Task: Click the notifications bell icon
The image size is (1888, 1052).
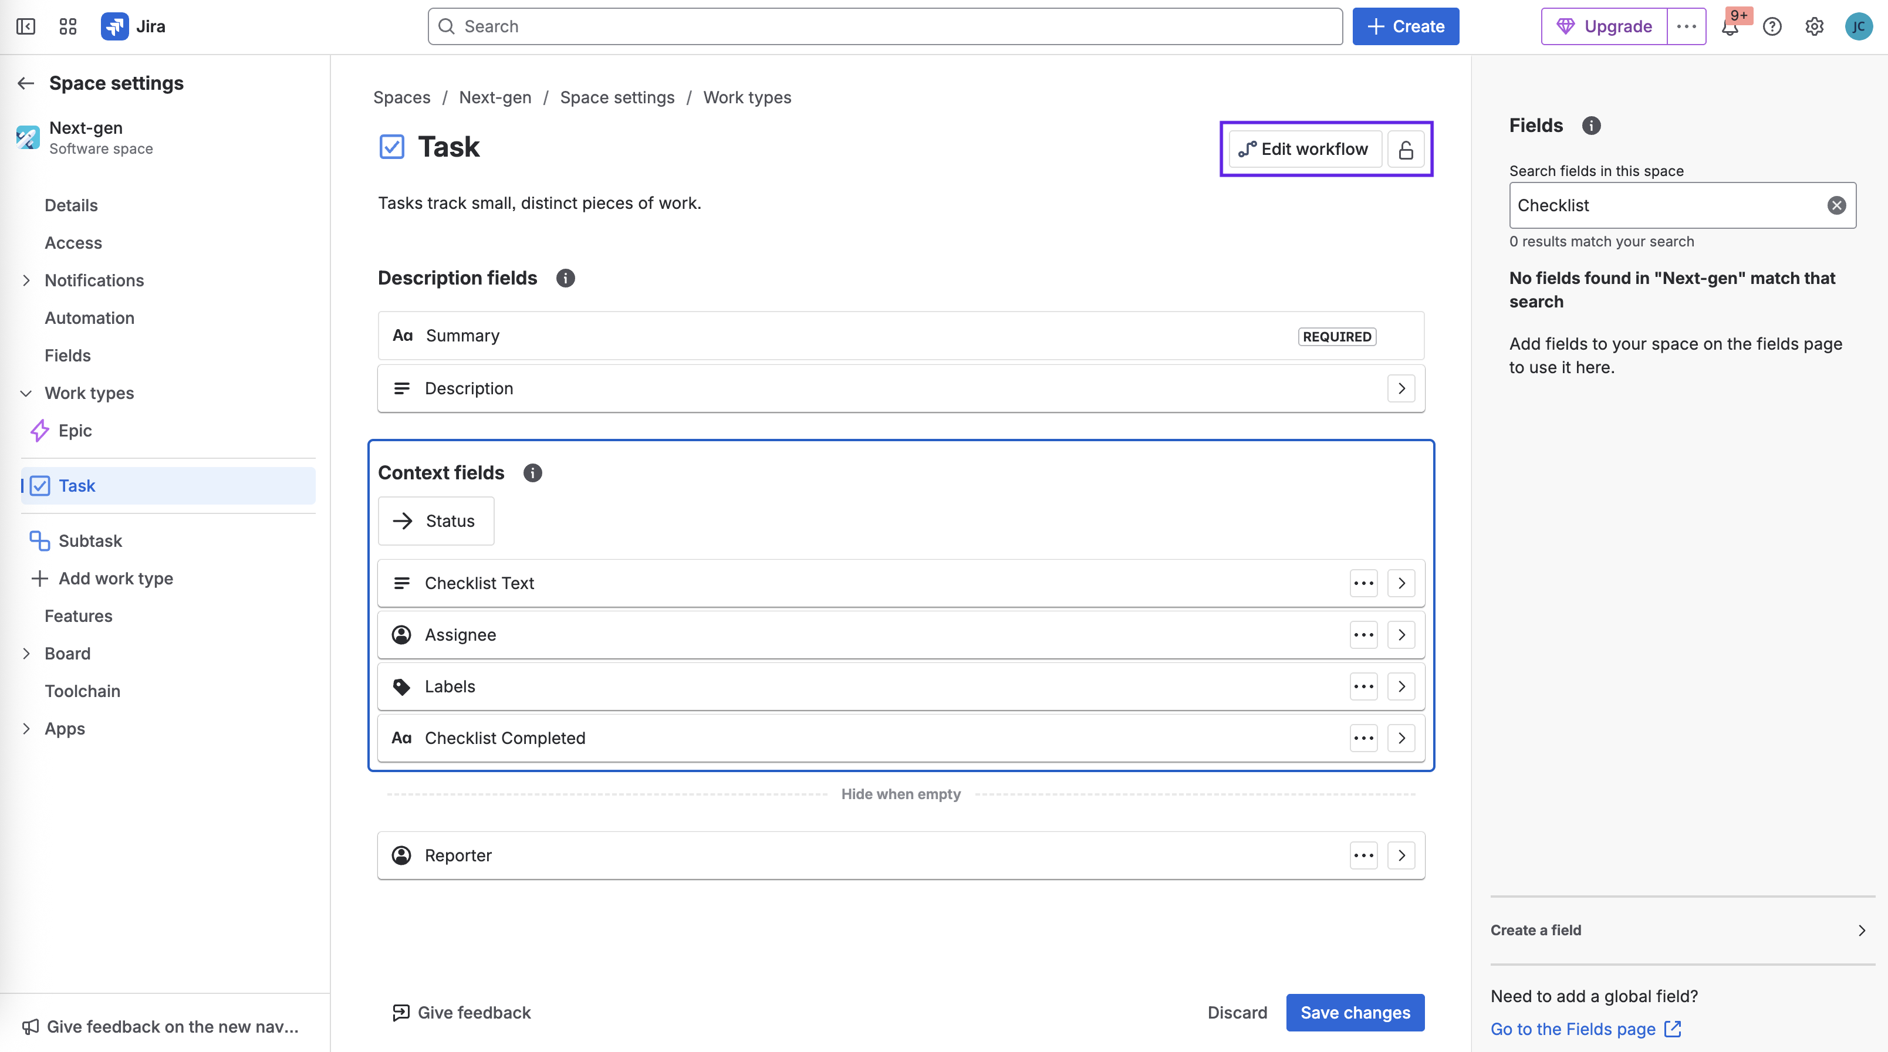Action: (1730, 27)
